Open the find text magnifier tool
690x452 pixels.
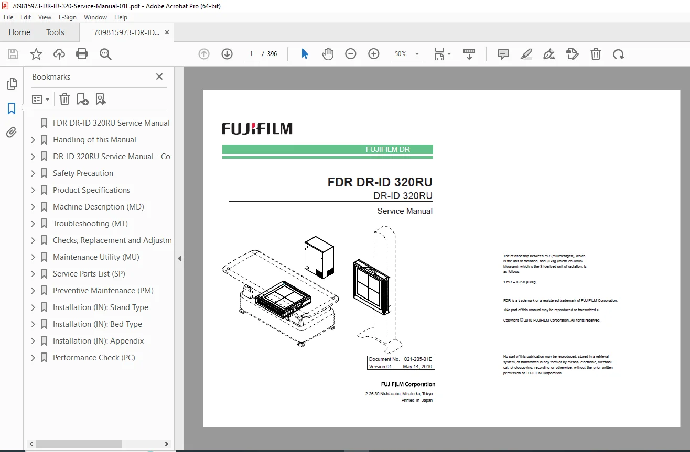(x=105, y=54)
